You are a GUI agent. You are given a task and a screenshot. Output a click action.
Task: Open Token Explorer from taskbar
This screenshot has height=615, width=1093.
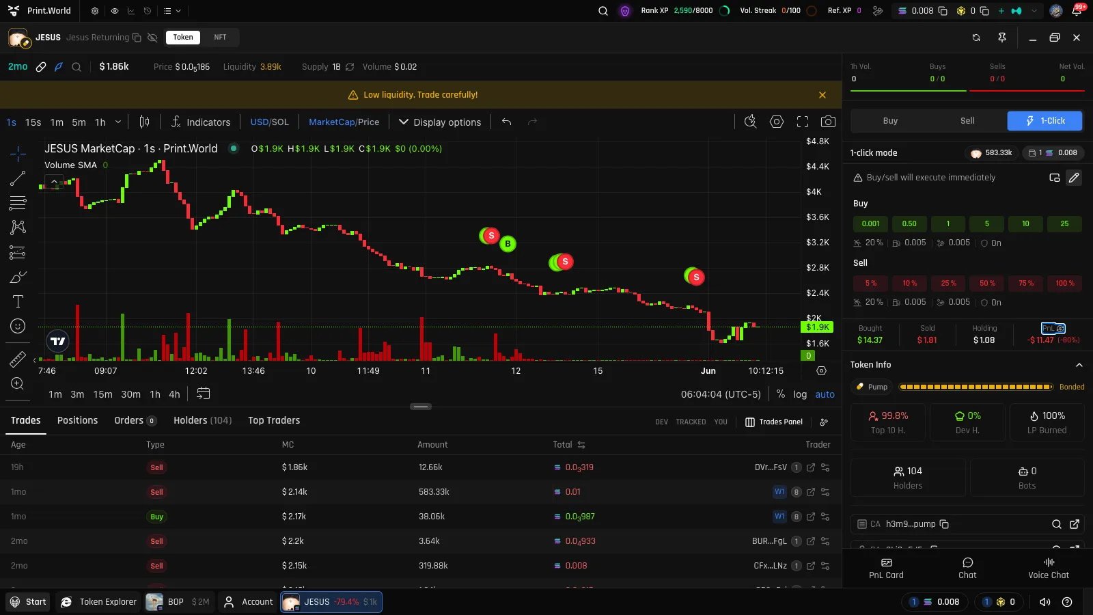point(99,602)
